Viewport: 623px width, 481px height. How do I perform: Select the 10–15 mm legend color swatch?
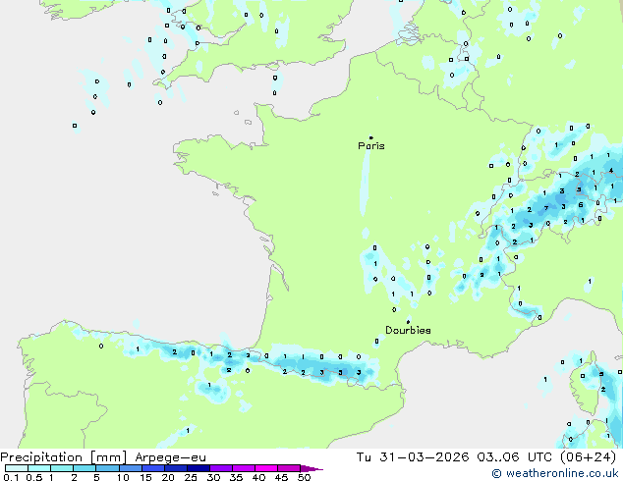tap(130, 468)
